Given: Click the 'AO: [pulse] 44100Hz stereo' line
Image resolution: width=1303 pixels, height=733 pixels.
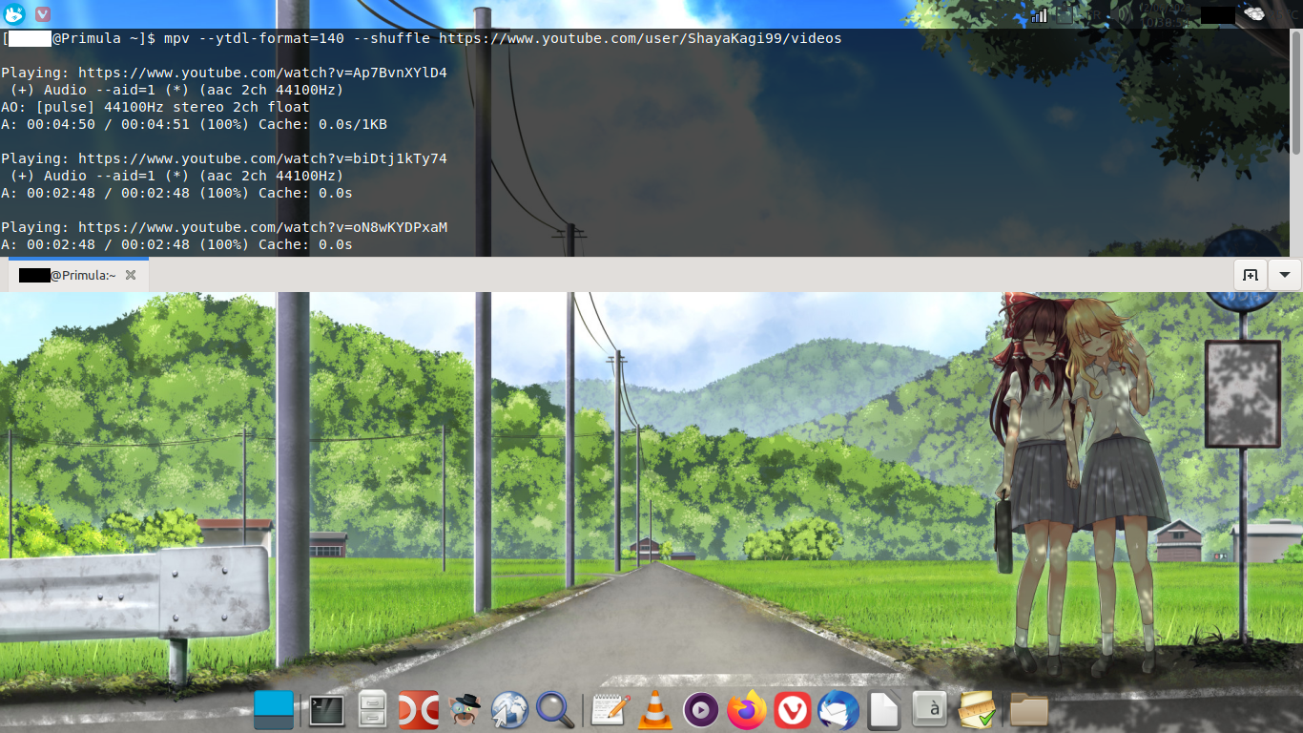Looking at the screenshot, I should (155, 107).
